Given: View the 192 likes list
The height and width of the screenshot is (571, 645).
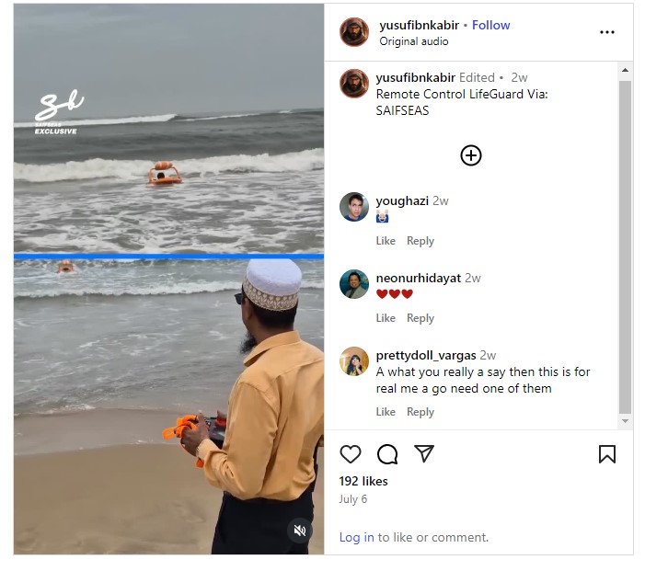Looking at the screenshot, I should [x=363, y=481].
